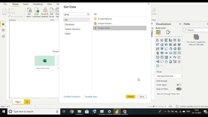
Task: Select the R script visual
Action: click(170, 57)
